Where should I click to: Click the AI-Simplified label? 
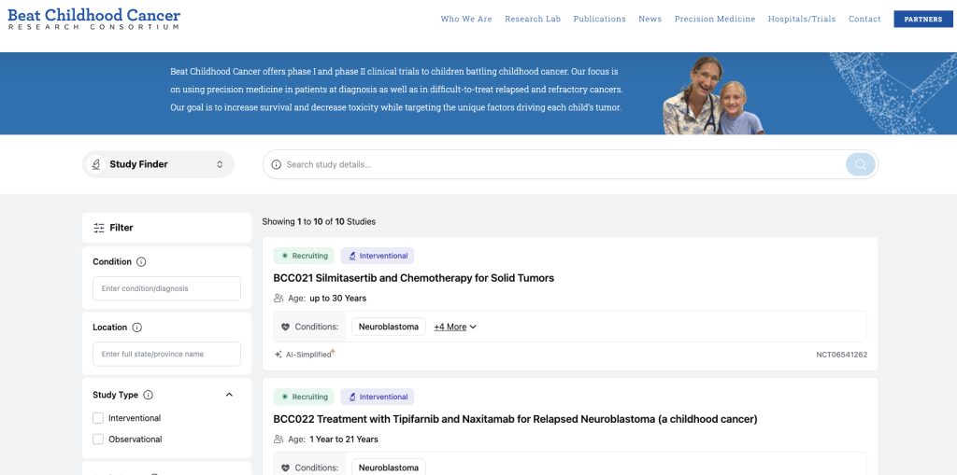(x=308, y=355)
